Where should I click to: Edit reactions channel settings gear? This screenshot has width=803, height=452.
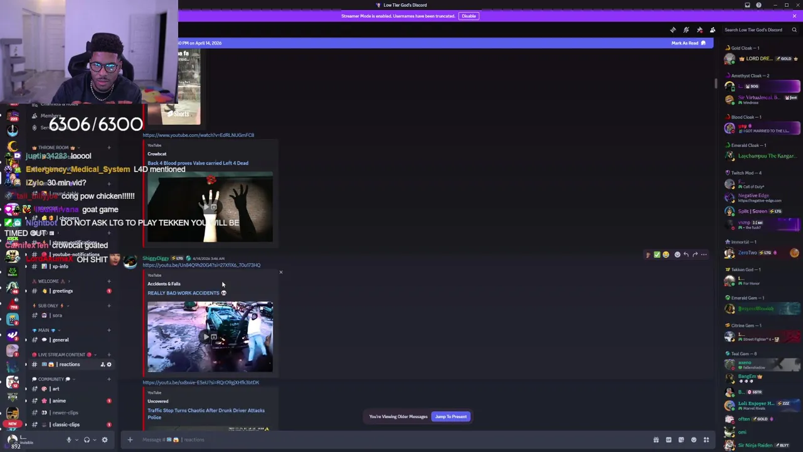point(109,364)
